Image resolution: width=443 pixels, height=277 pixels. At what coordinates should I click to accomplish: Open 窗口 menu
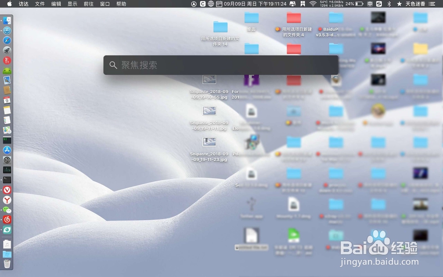[105, 4]
